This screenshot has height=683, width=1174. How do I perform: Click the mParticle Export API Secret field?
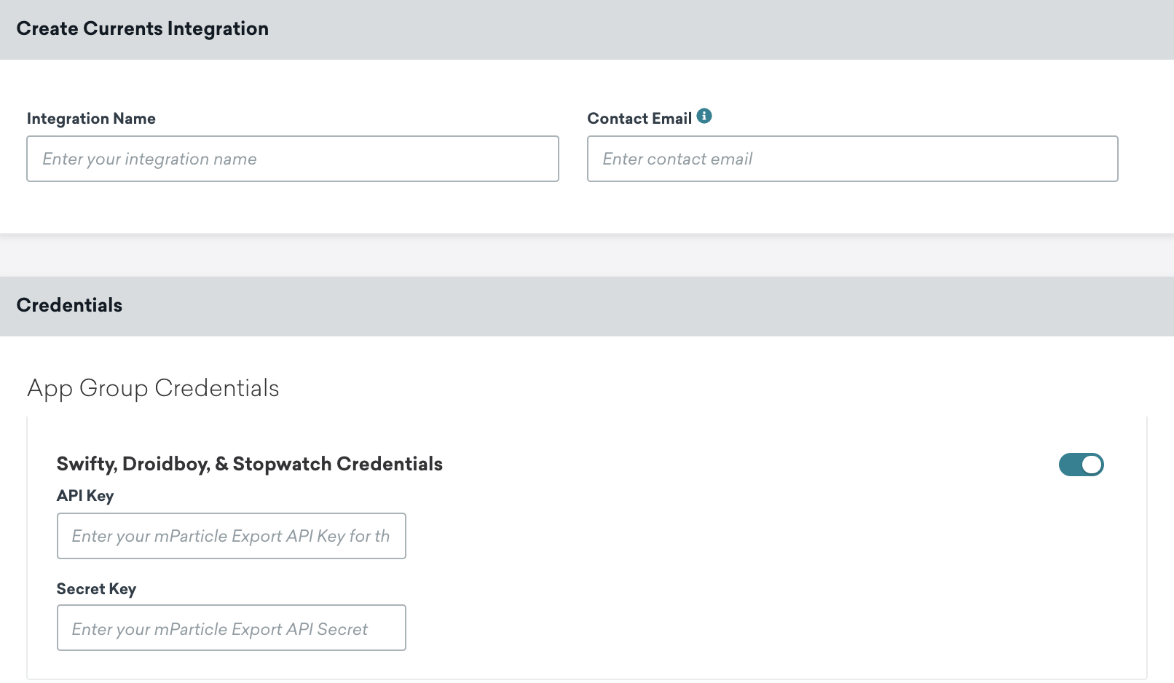coord(231,628)
